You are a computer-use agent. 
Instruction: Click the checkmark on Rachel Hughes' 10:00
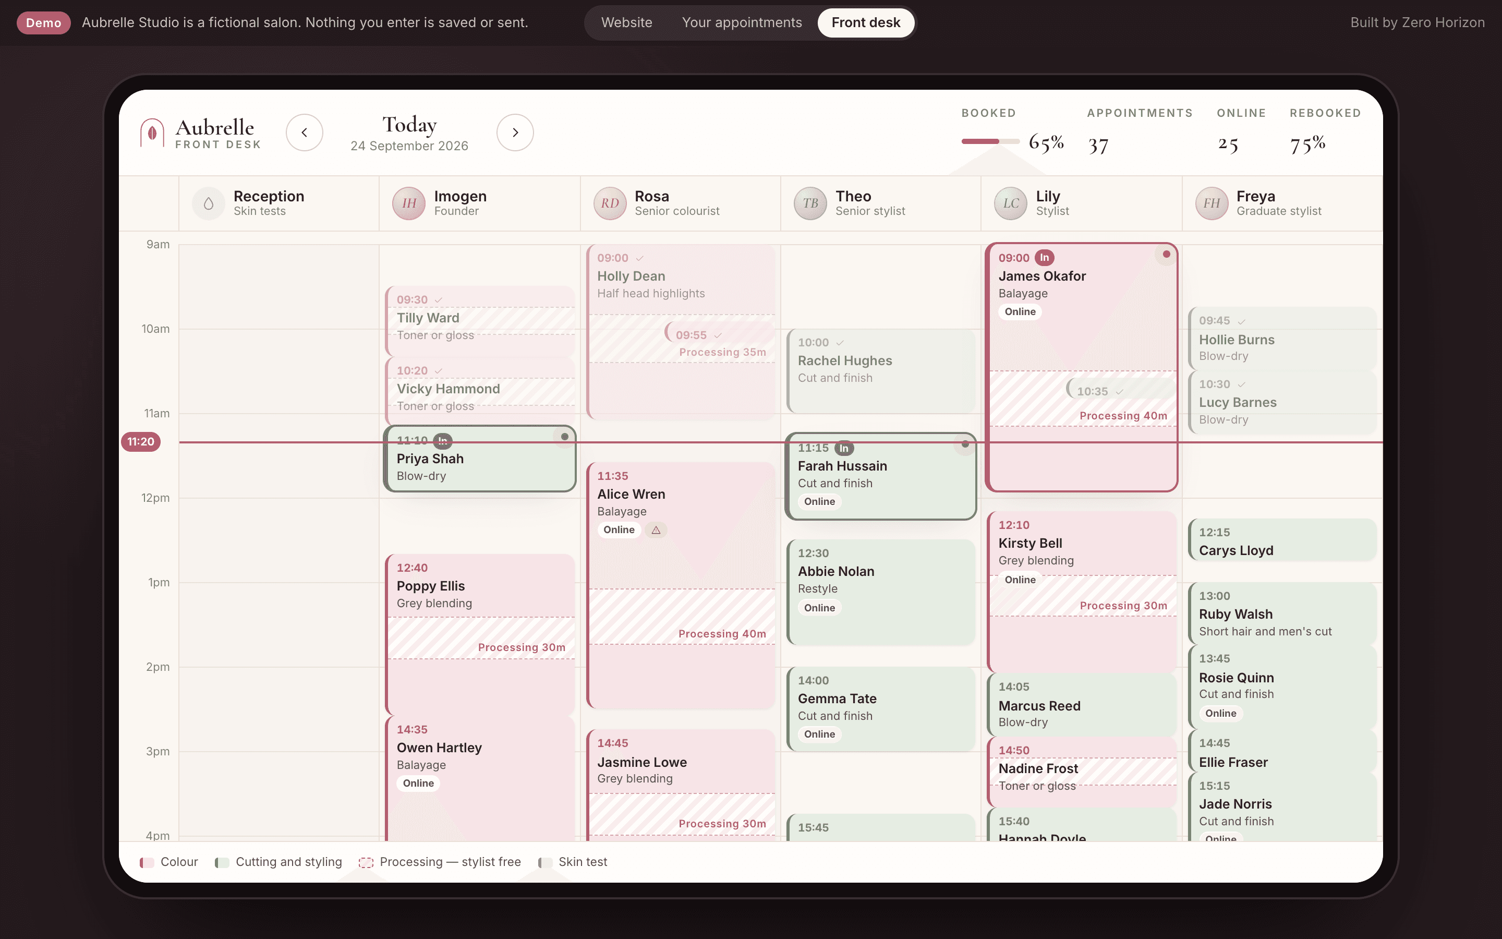[840, 343]
